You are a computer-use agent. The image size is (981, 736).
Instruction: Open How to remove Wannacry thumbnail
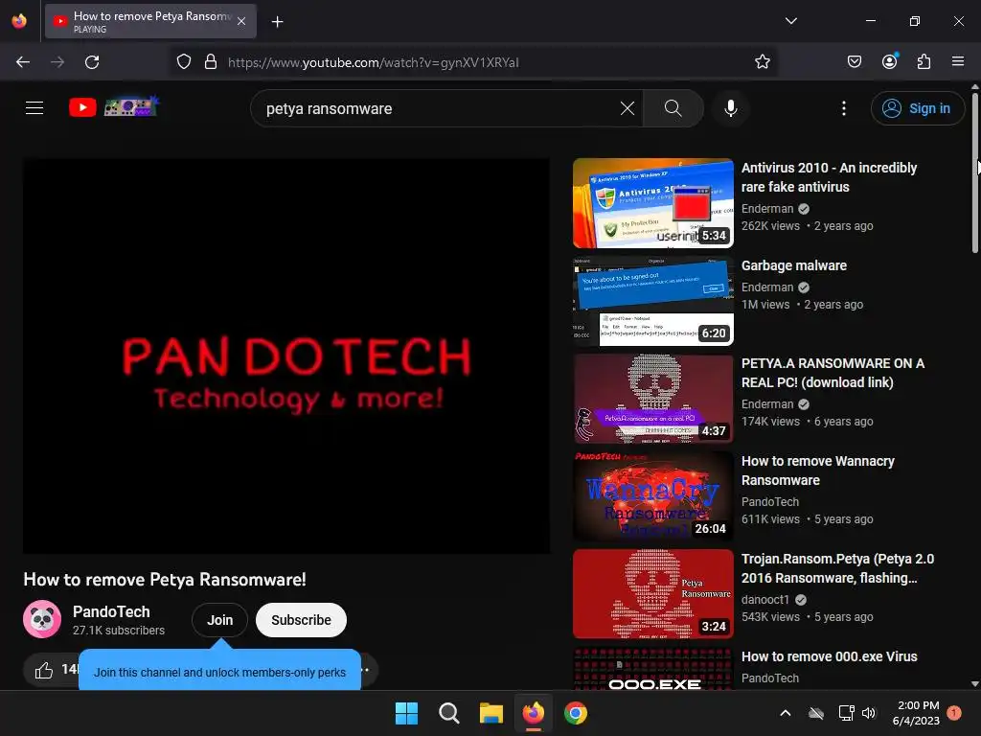(x=653, y=496)
